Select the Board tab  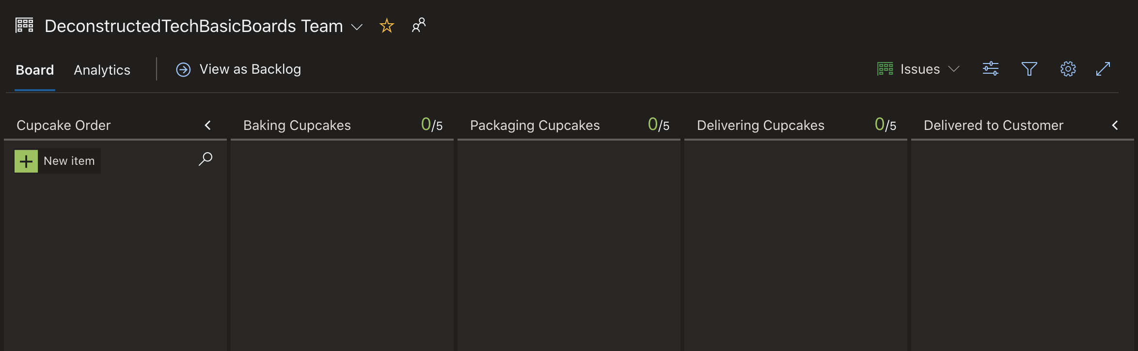[34, 69]
